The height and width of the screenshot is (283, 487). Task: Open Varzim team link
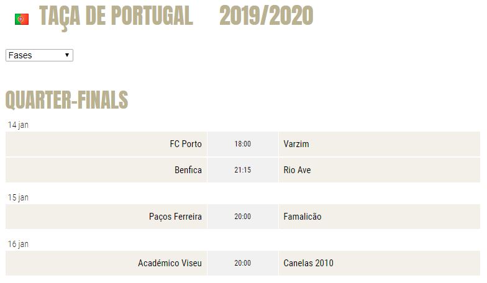coord(296,144)
